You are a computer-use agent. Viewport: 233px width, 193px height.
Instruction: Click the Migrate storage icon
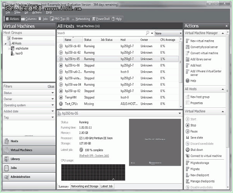tap(187, 163)
